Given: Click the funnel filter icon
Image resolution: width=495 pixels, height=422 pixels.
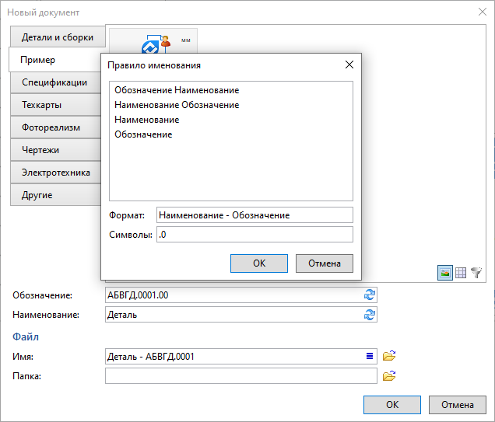Looking at the screenshot, I should coord(476,273).
